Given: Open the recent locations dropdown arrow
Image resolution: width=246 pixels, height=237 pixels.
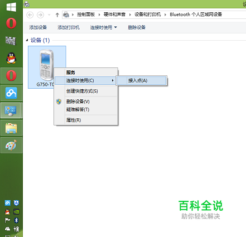Looking at the screenshot, I should point(49,14).
